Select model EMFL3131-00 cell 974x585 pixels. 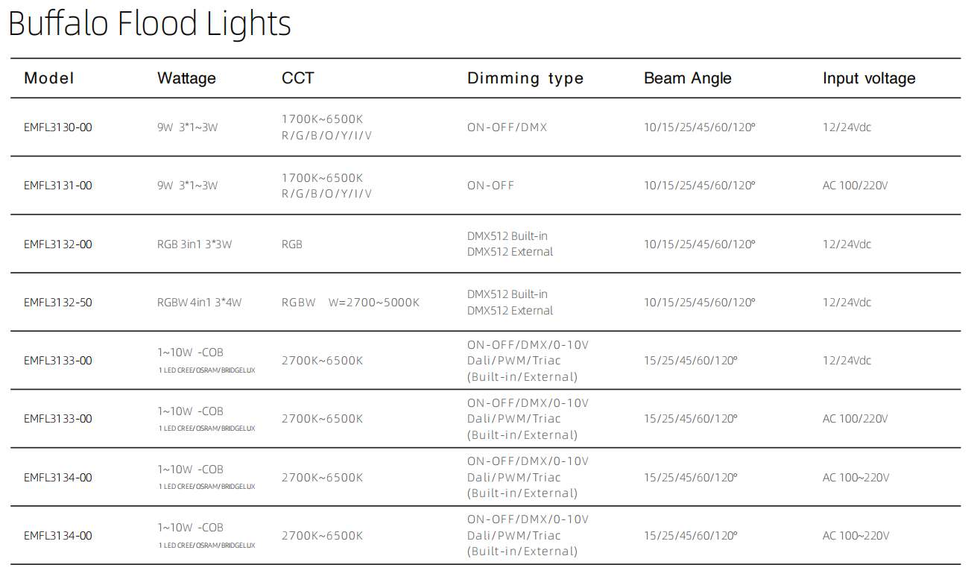click(x=58, y=186)
